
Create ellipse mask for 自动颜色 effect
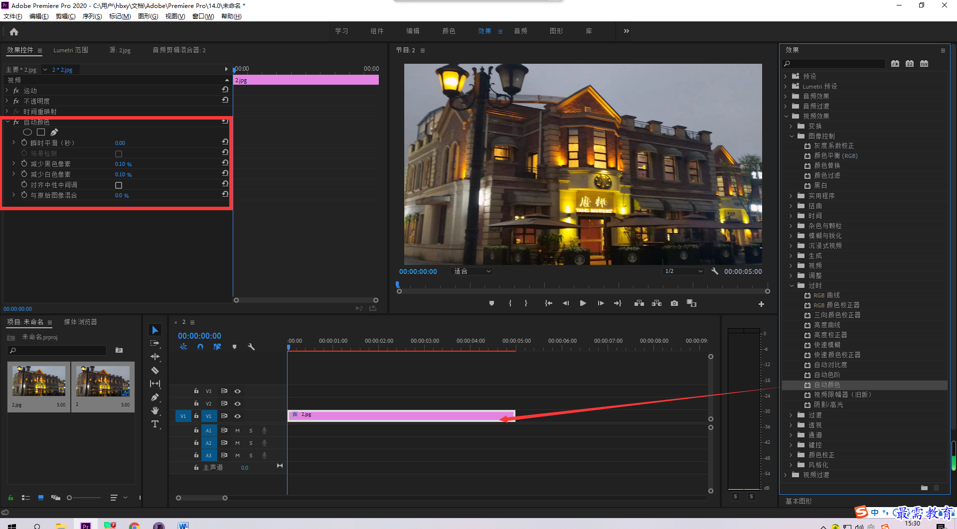click(x=27, y=132)
